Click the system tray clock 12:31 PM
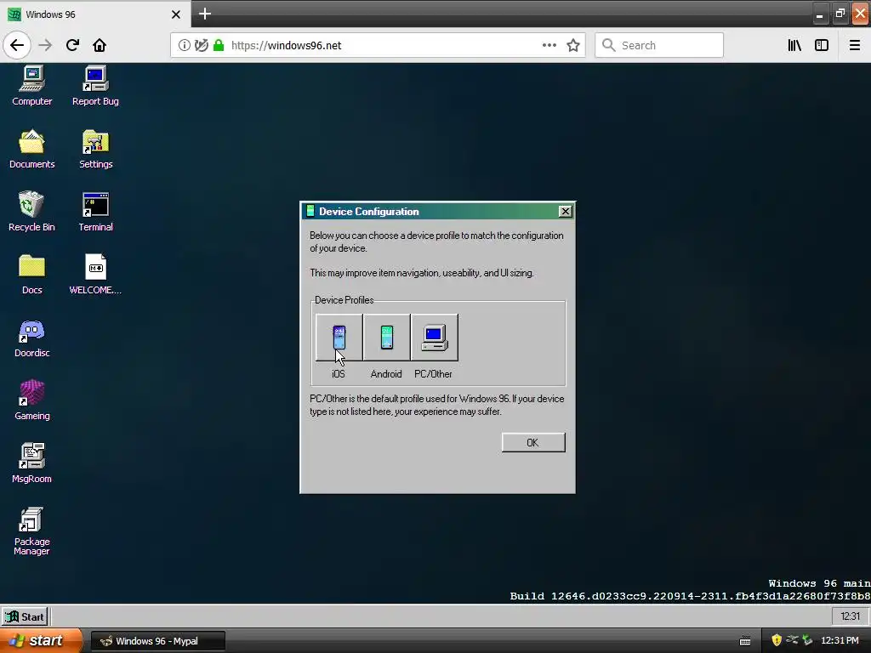 tap(840, 641)
